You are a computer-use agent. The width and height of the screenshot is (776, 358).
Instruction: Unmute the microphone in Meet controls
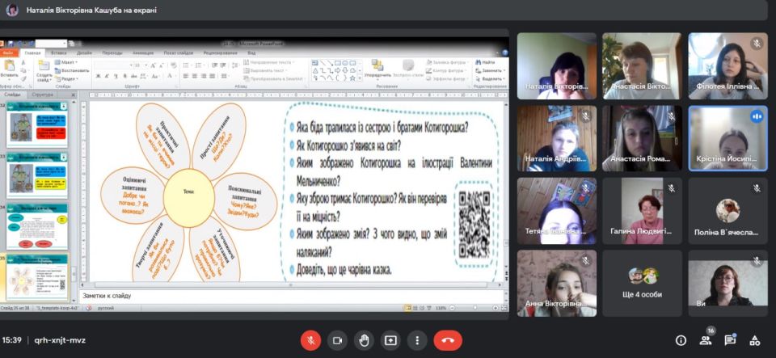pos(310,340)
